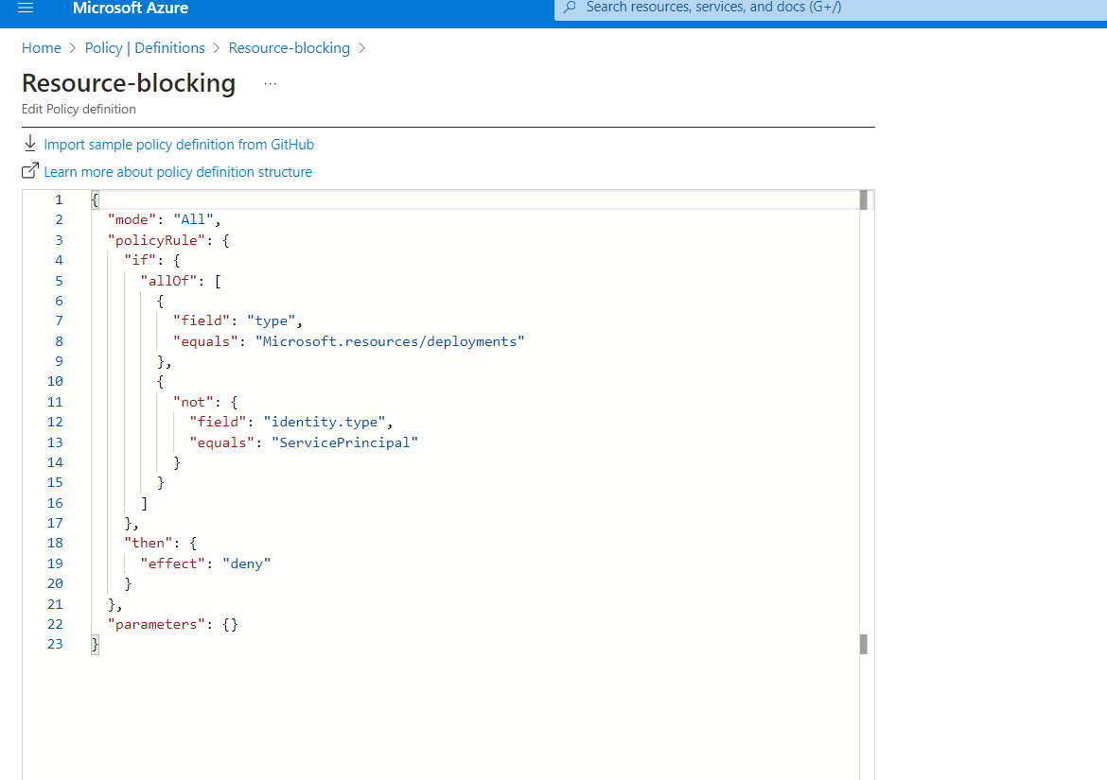Click the "field" key on line 7
The width and height of the screenshot is (1107, 780).
202,321
